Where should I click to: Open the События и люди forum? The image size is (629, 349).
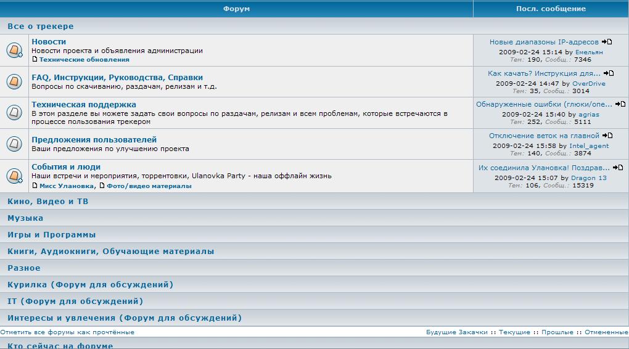pos(66,167)
